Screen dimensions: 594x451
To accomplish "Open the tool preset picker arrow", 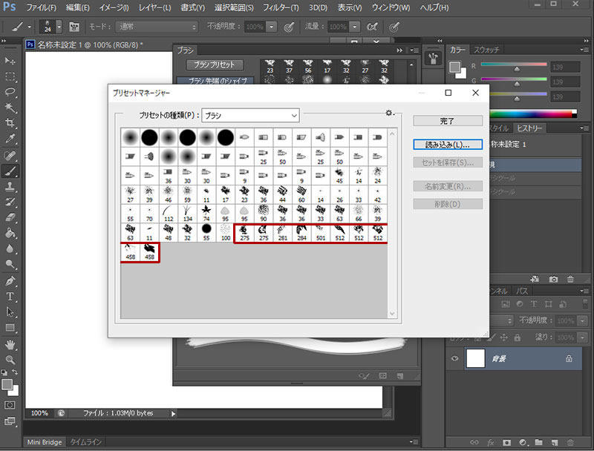I will pos(29,27).
